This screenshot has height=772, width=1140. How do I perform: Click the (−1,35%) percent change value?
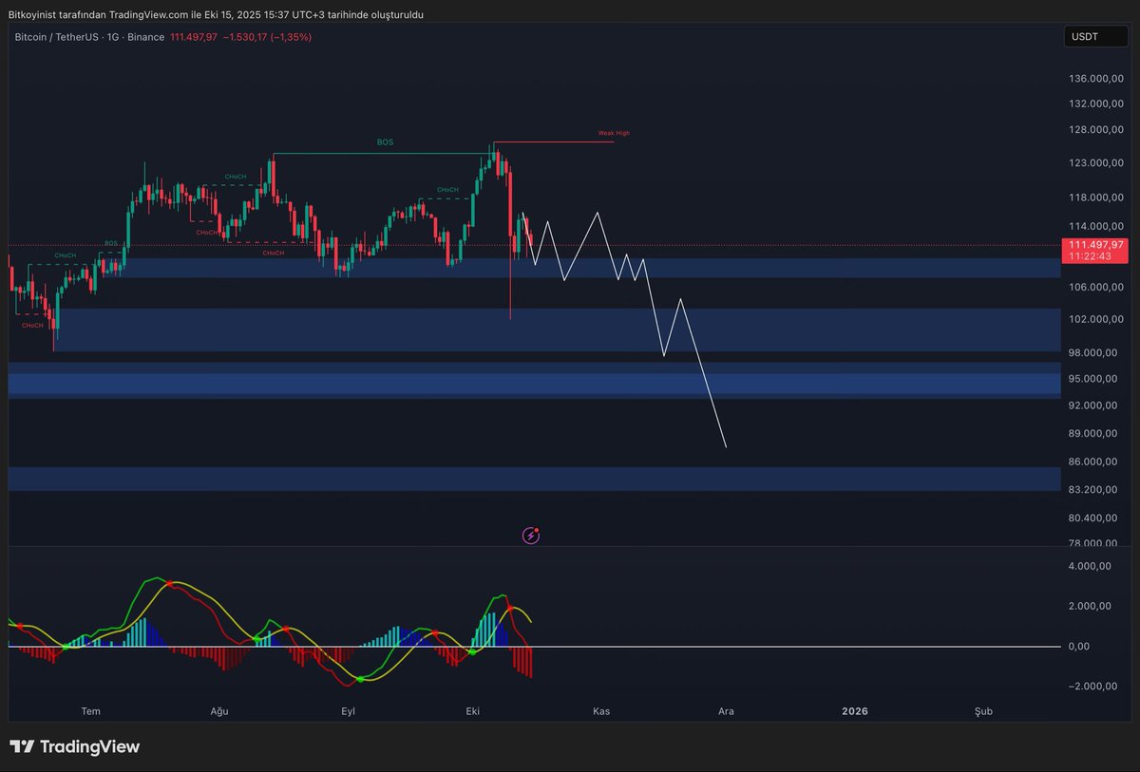(x=291, y=37)
